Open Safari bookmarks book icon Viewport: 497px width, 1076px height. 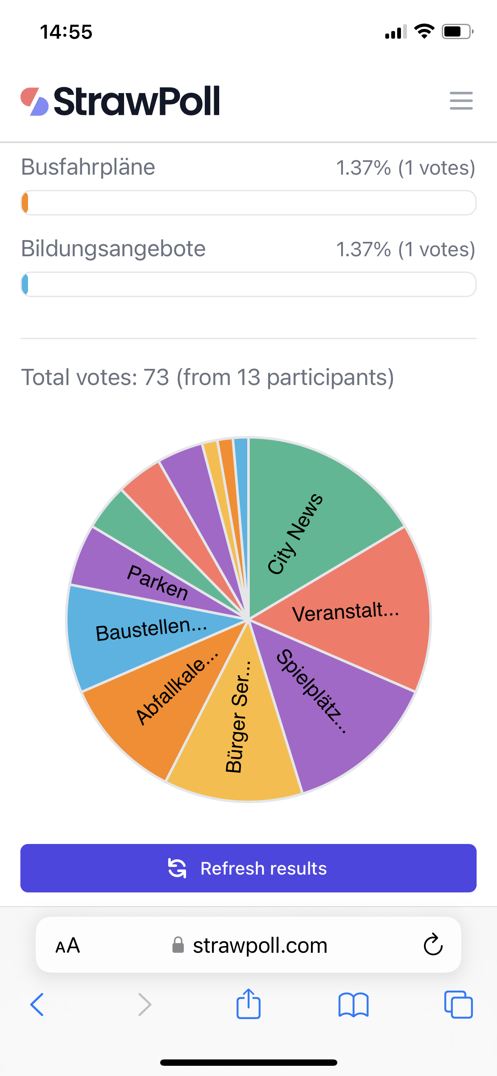point(353,1005)
